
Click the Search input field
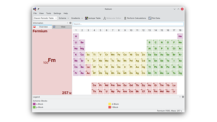pyautogui.click(x=128, y=24)
